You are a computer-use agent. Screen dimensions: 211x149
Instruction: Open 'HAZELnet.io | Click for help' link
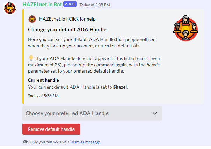pyautogui.click(x=67, y=19)
